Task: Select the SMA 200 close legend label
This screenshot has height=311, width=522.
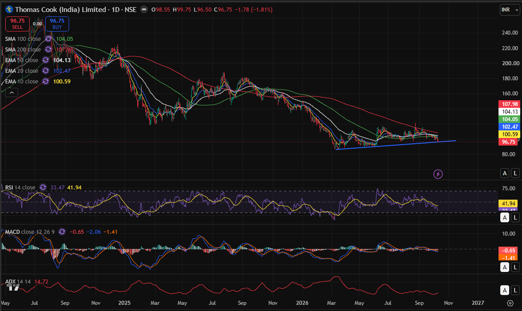Action: 23,49
